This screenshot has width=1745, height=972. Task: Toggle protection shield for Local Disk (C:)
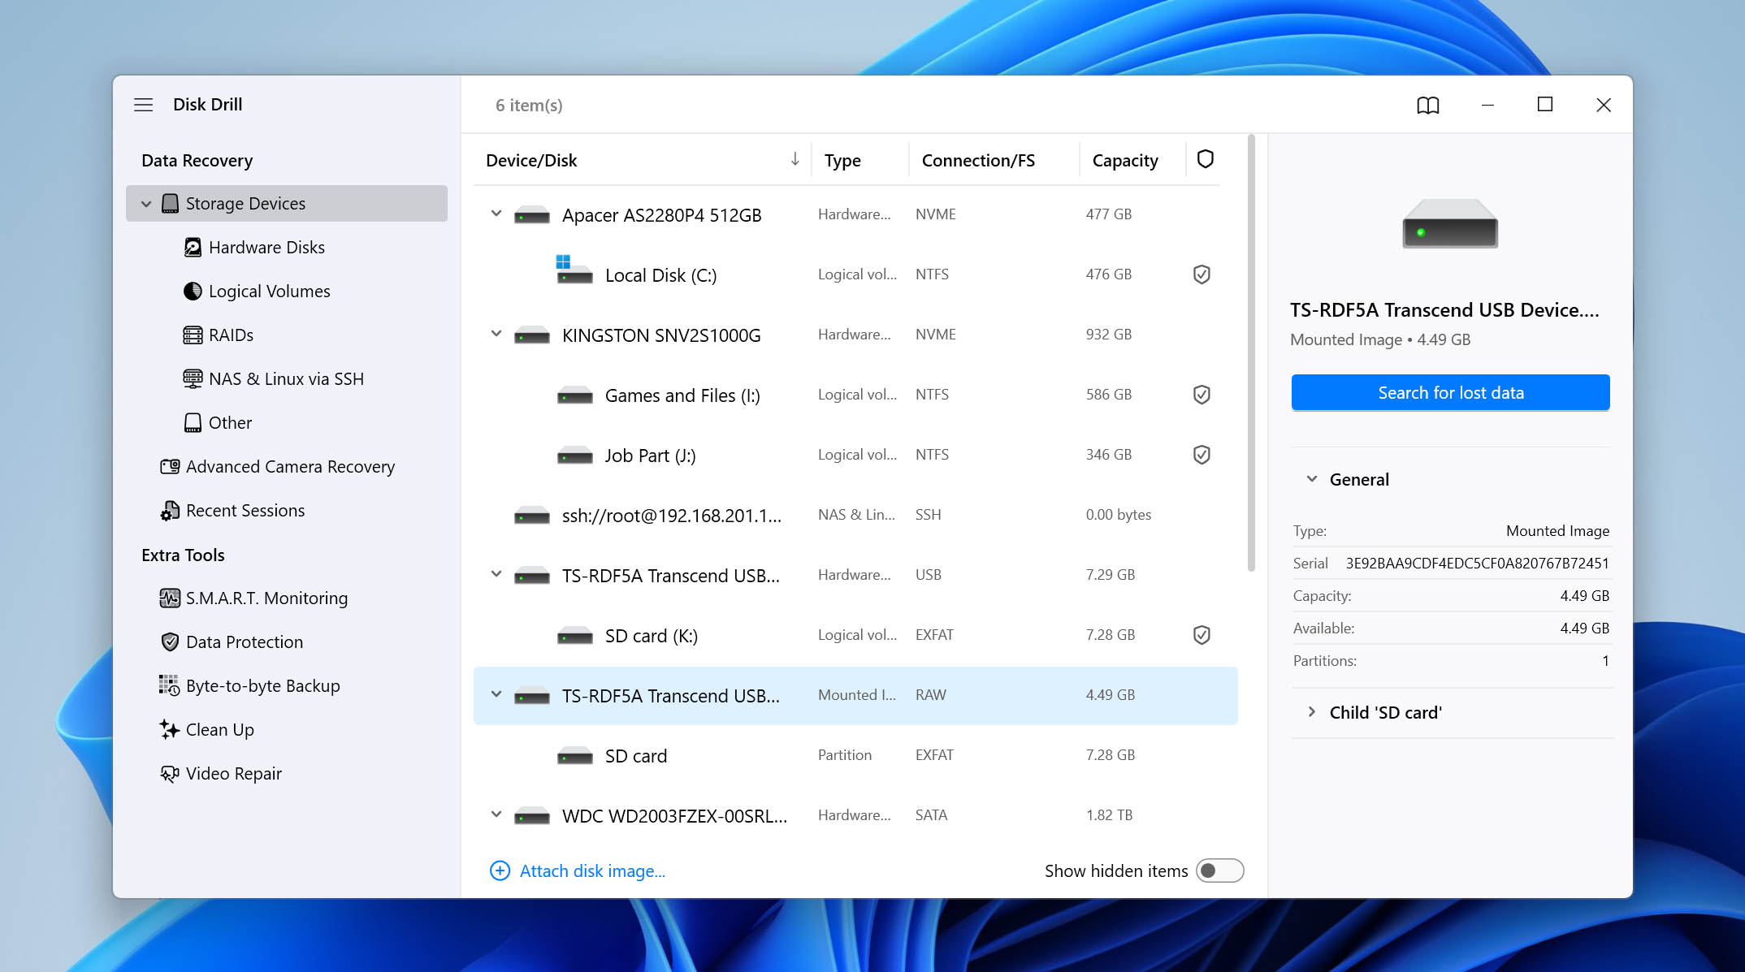point(1202,274)
